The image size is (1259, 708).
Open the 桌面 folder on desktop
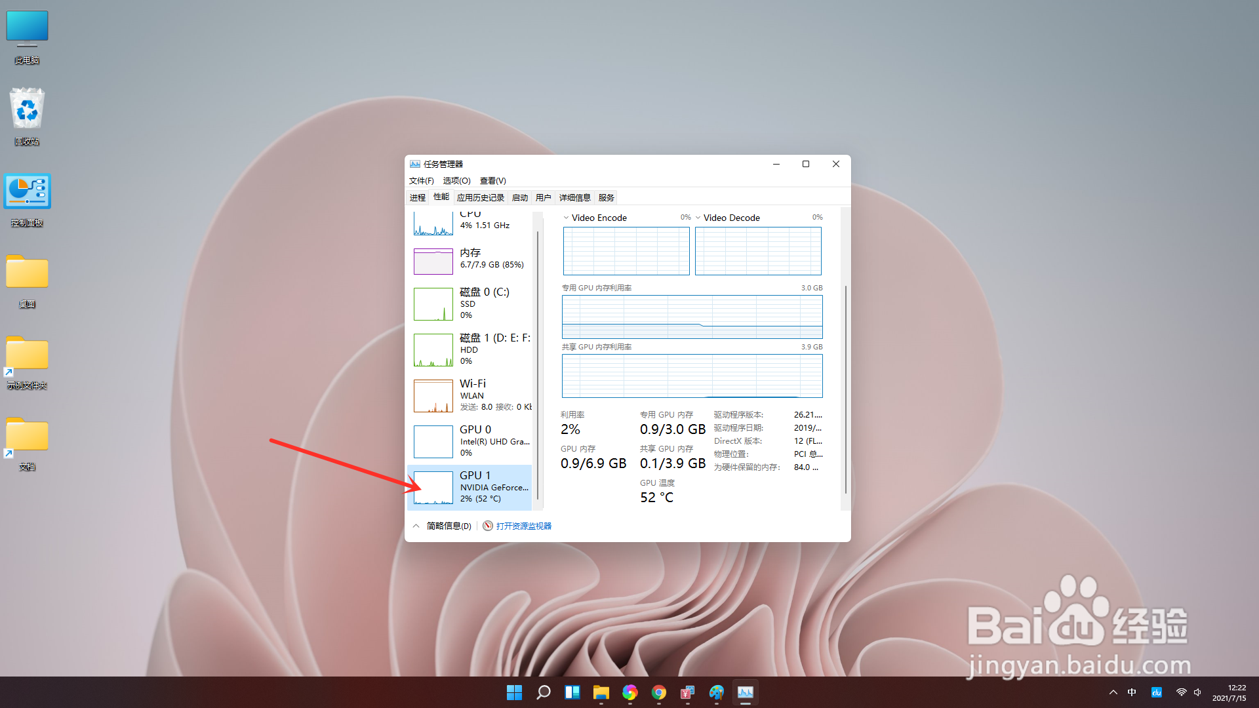coord(27,281)
